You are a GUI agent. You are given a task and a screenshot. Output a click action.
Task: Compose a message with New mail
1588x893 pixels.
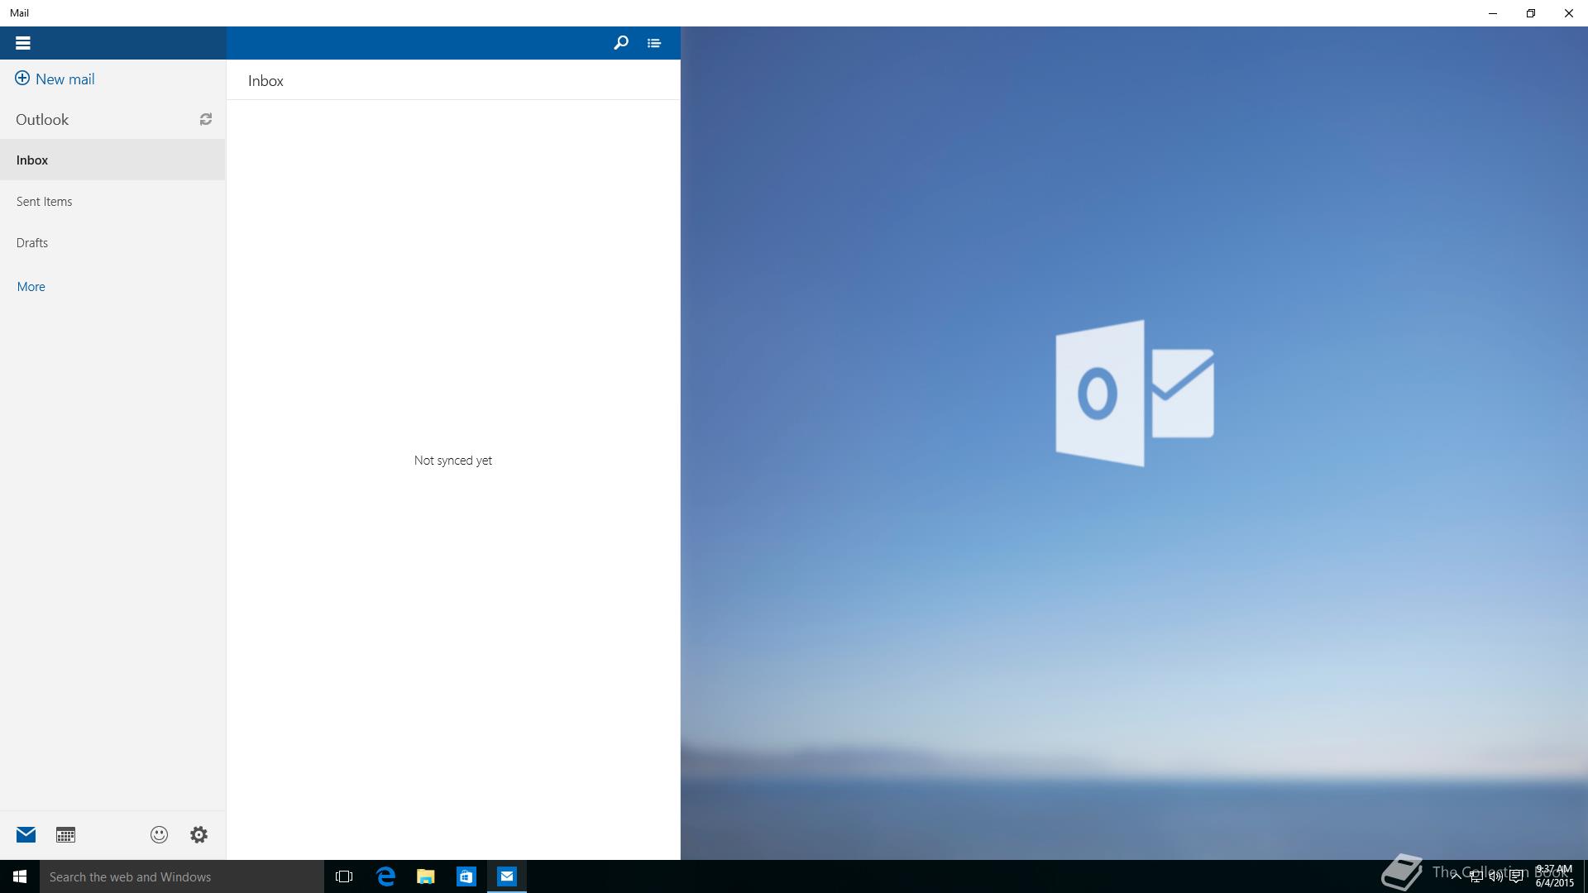55,79
